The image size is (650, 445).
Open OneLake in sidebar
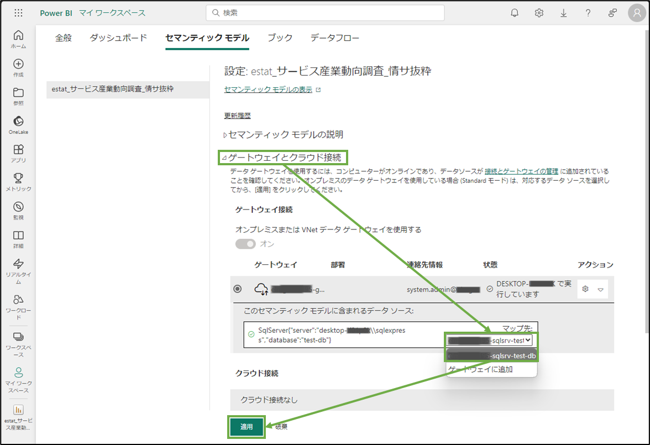(x=18, y=125)
